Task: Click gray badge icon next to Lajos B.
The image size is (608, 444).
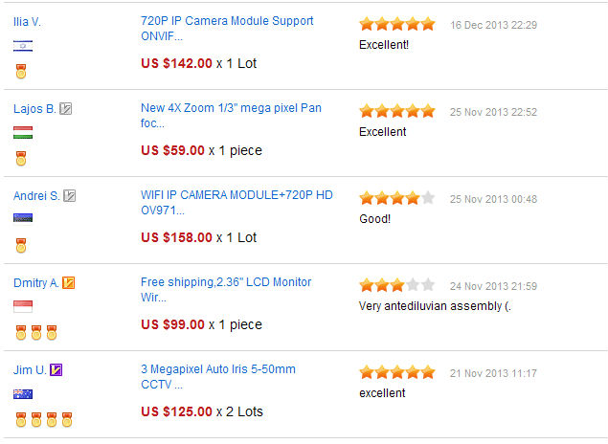Action: pyautogui.click(x=66, y=108)
